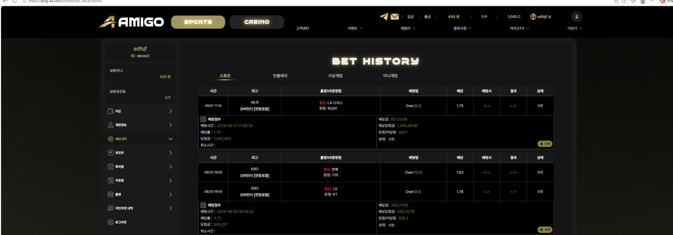Tick the checkbox for the MLB bet slip
The height and width of the screenshot is (235, 673).
203,119
